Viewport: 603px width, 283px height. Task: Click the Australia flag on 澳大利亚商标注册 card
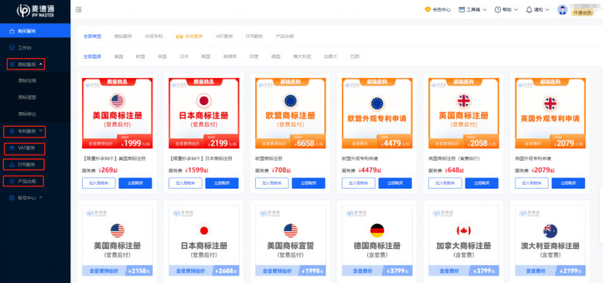tap(550, 230)
